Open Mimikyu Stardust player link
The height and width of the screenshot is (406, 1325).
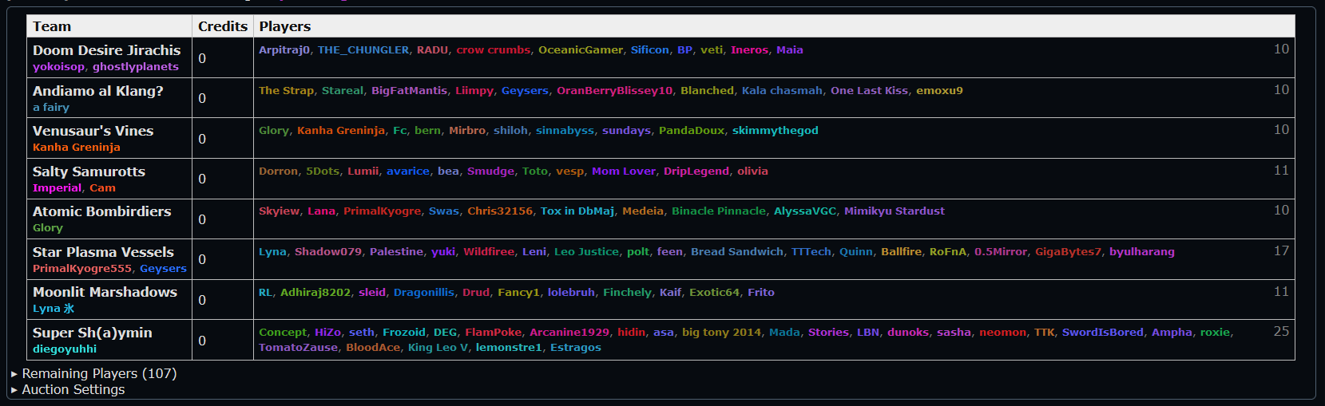click(x=894, y=211)
